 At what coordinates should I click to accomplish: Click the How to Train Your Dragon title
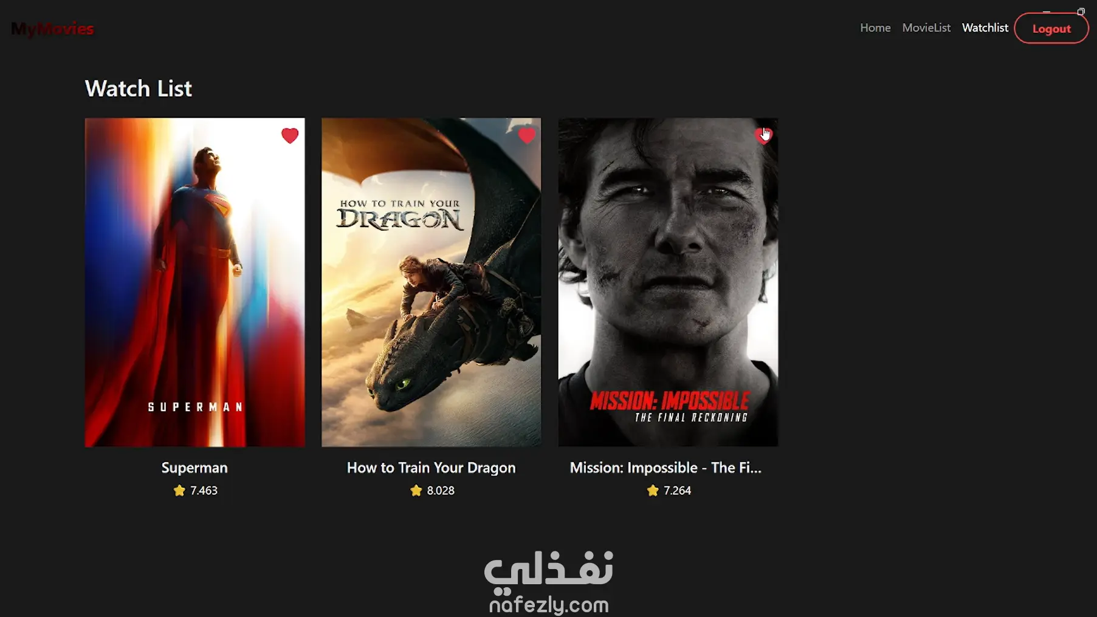(x=432, y=468)
